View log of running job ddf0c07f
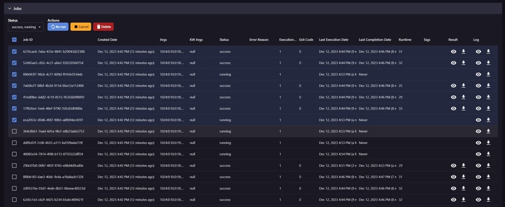This screenshot has height=207, width=505. (x=478, y=143)
